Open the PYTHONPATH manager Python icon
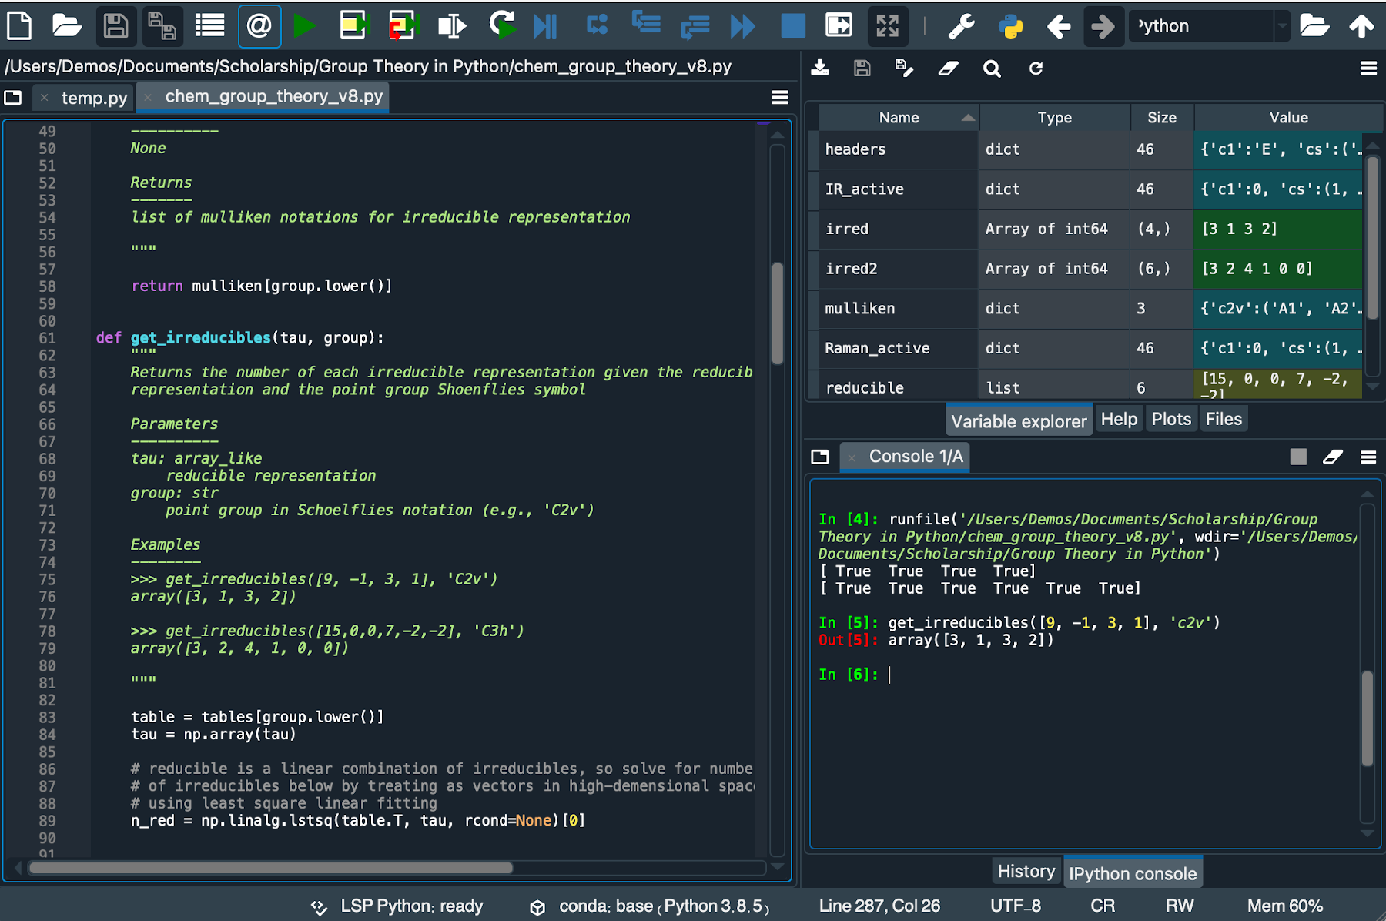Viewport: 1386px width, 921px height. pyautogui.click(x=1011, y=25)
